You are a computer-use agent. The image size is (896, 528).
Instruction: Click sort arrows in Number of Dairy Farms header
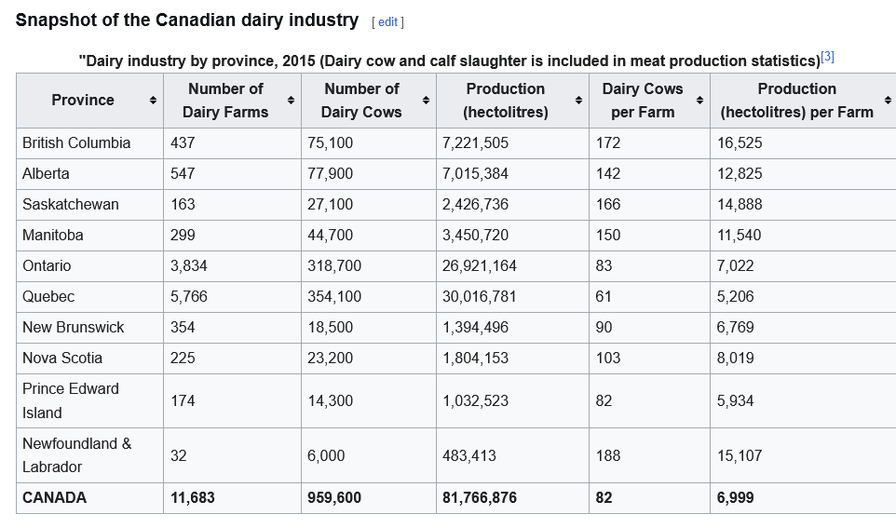point(291,101)
